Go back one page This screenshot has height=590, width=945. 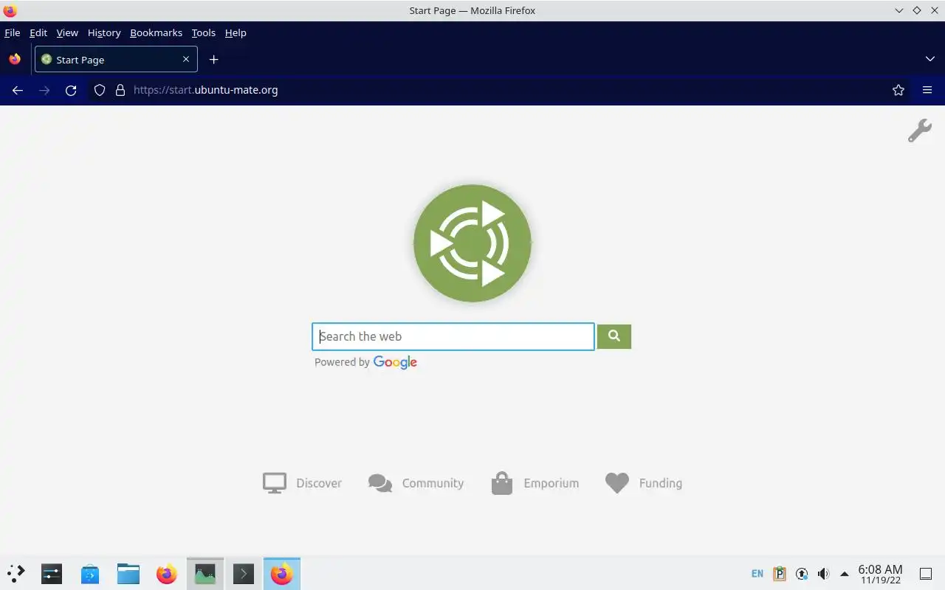click(x=18, y=90)
